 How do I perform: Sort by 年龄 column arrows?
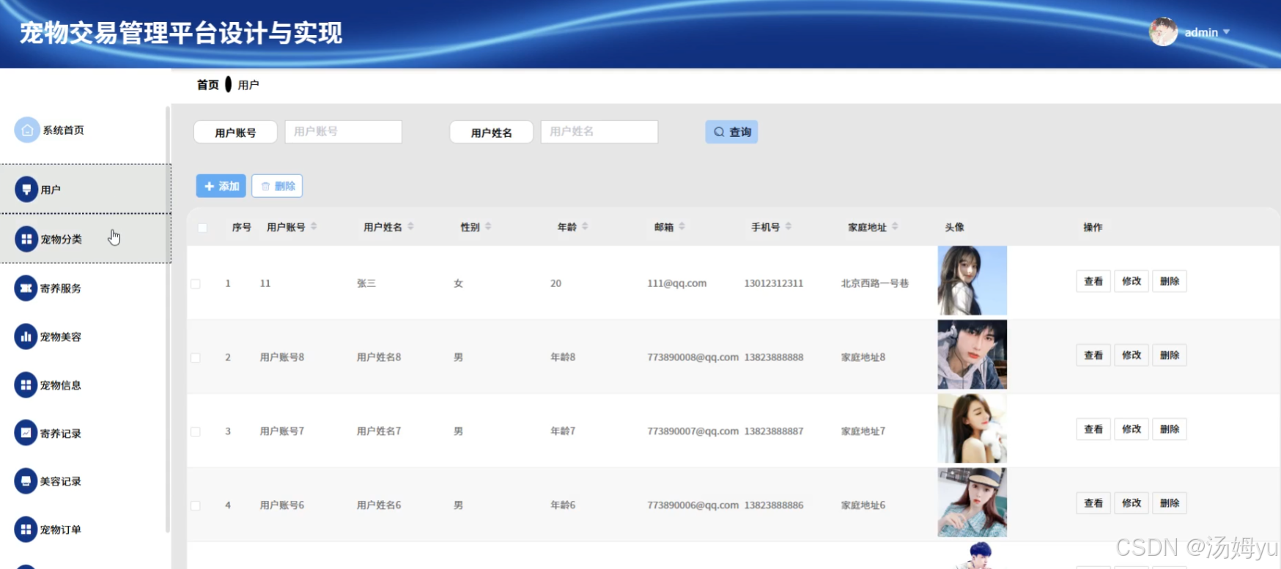click(x=585, y=226)
